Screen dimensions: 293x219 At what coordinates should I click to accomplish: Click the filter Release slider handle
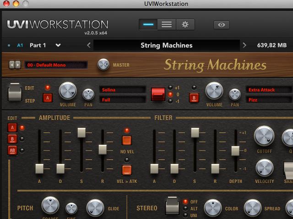pos(215,169)
